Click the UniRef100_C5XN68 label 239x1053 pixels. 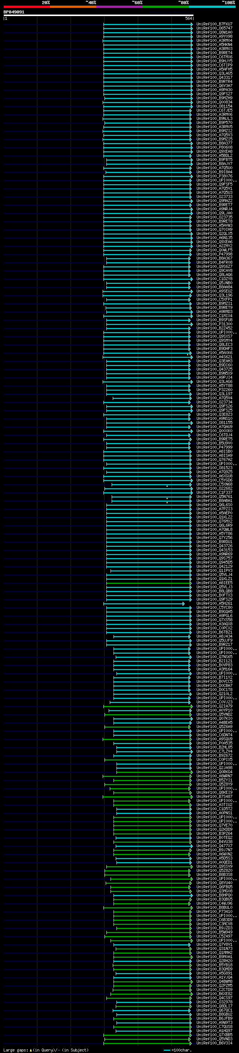pos(214,484)
